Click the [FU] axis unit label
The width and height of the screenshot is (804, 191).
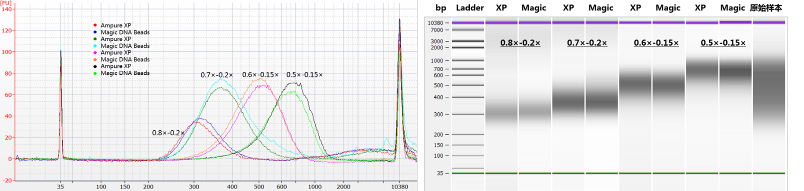pyautogui.click(x=5, y=3)
